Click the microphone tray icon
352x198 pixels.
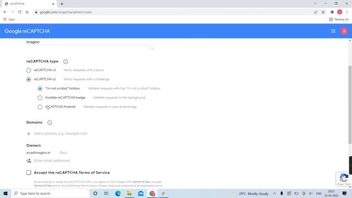pos(282,193)
